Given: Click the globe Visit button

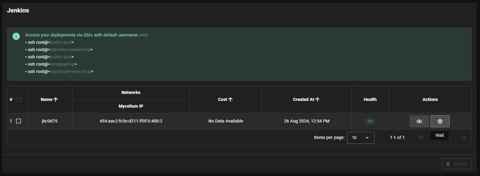Looking at the screenshot, I should tap(440, 121).
